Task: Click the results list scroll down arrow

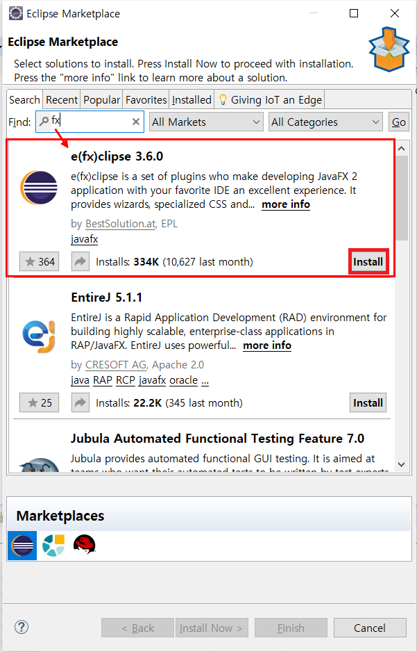Action: [x=401, y=464]
